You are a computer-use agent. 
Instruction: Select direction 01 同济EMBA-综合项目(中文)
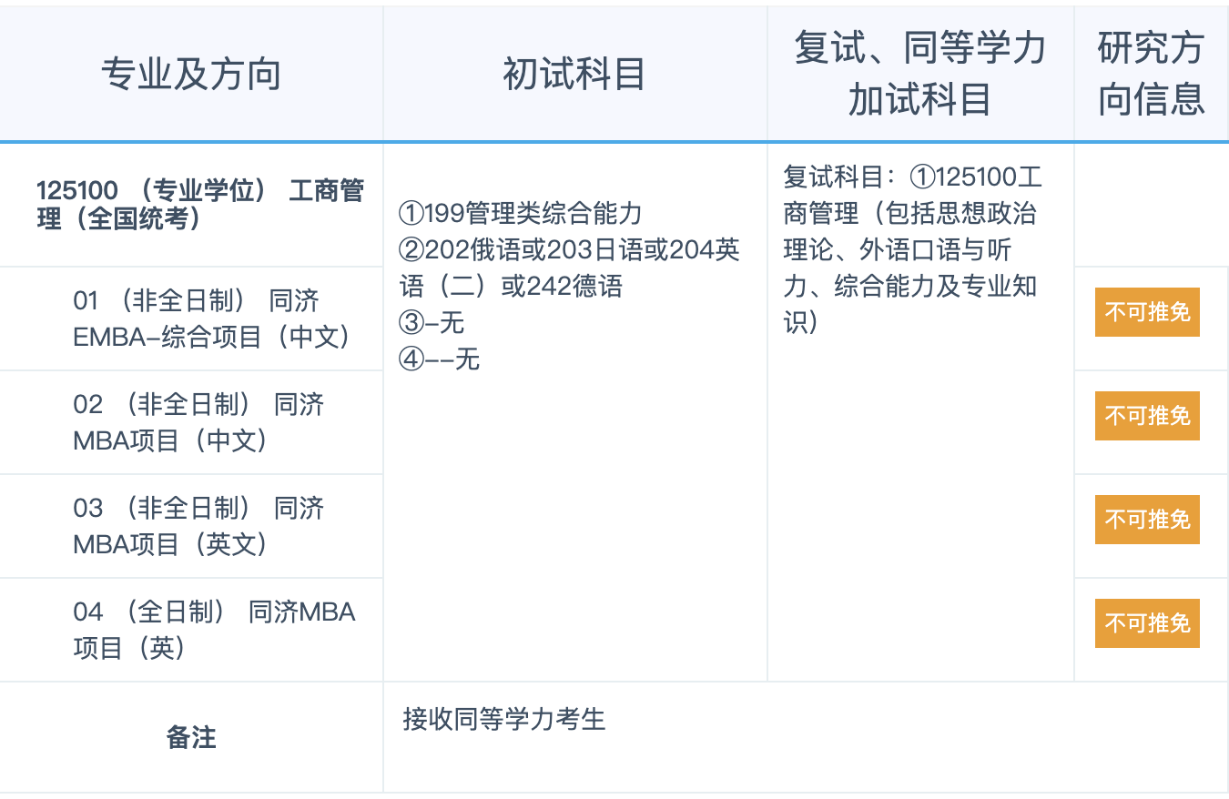(x=211, y=319)
